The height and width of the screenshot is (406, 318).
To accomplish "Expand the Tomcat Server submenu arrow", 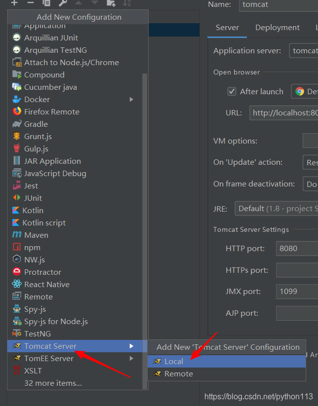I will [x=131, y=346].
